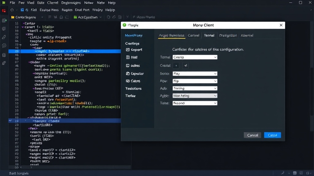314x176 pixels.
Task: Toggle the first small box beside the Cradel label
Action: point(176,65)
